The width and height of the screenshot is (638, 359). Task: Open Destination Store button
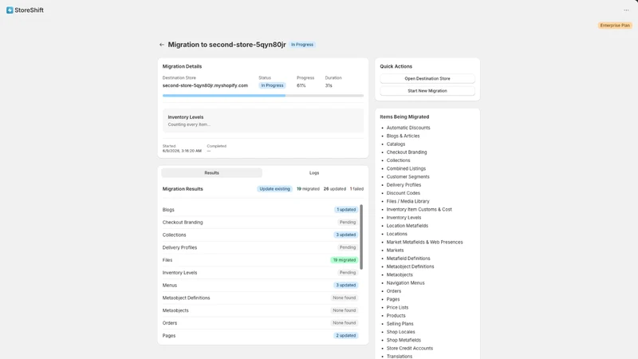coord(427,78)
